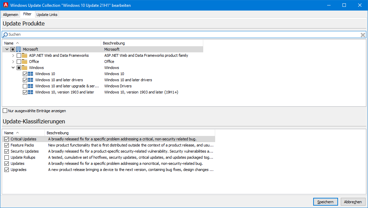Expand the ASP.NET Web and Data Frameworks node
The image size is (368, 208).
(x=13, y=55)
